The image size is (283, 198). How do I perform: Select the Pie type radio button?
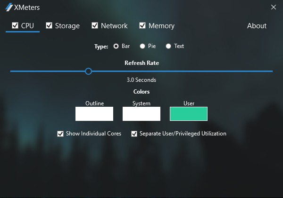[142, 46]
